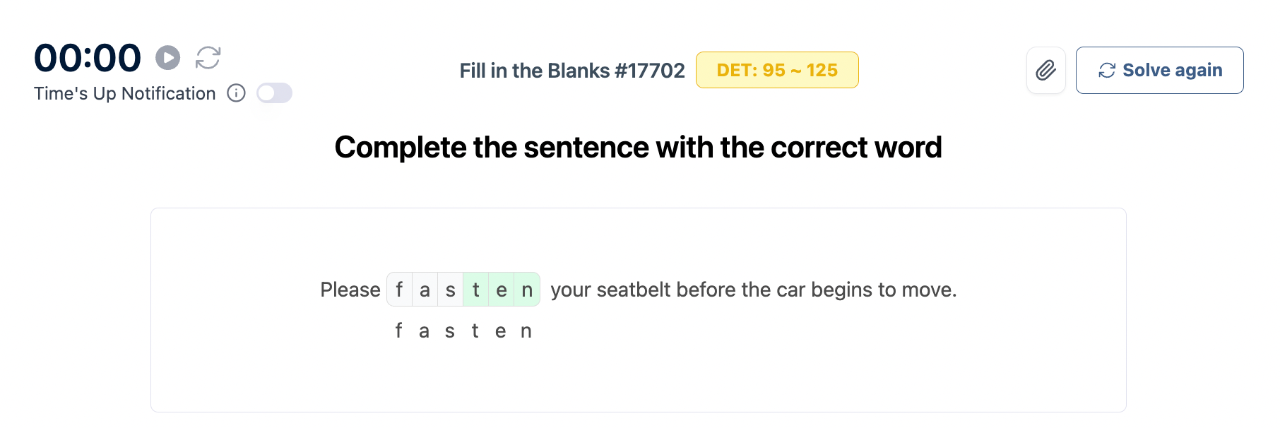Reset the timer with the refresh icon
Screen dimensions: 1280x428
tap(208, 58)
